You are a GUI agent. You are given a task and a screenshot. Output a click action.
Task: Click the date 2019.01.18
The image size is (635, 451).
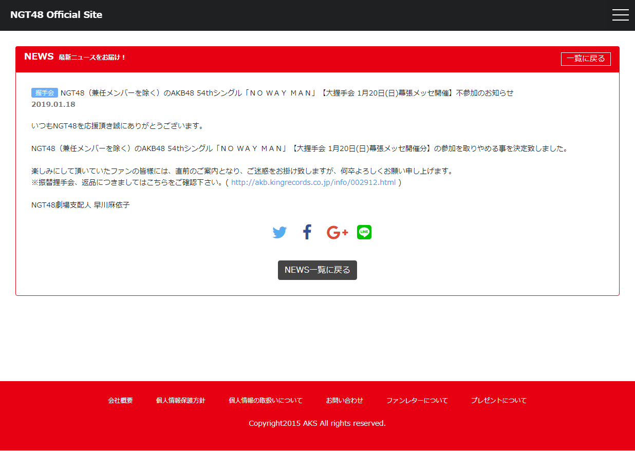pos(53,104)
